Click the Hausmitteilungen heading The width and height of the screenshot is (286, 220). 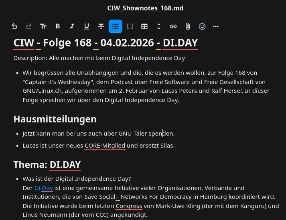55,119
